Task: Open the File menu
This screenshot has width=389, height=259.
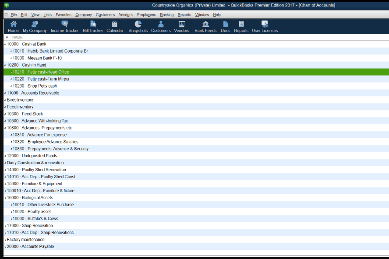Action: 14,14
